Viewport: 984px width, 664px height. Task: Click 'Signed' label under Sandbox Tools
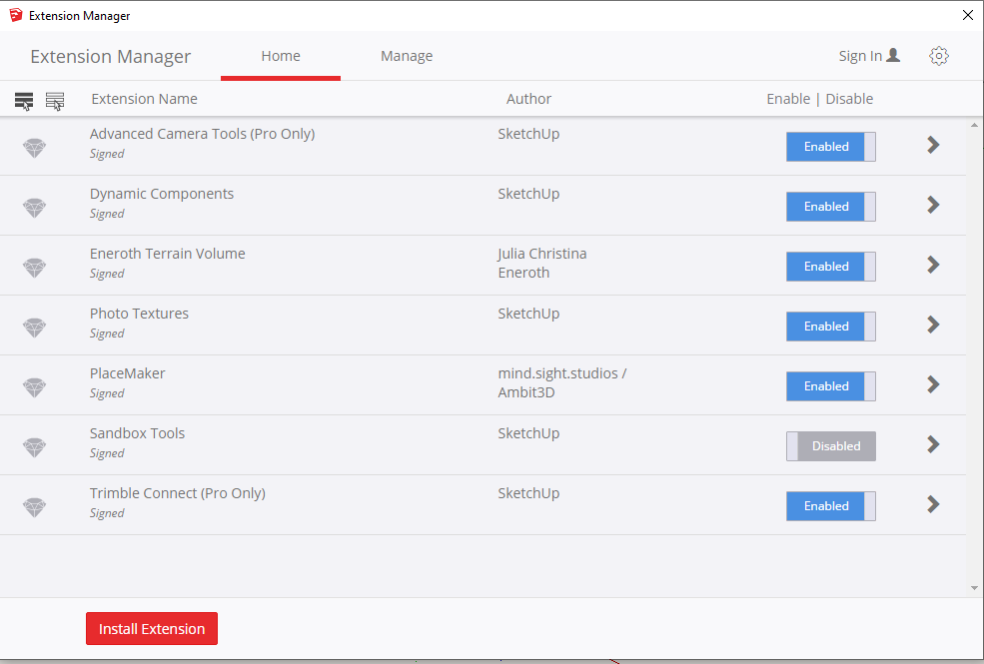coord(107,453)
